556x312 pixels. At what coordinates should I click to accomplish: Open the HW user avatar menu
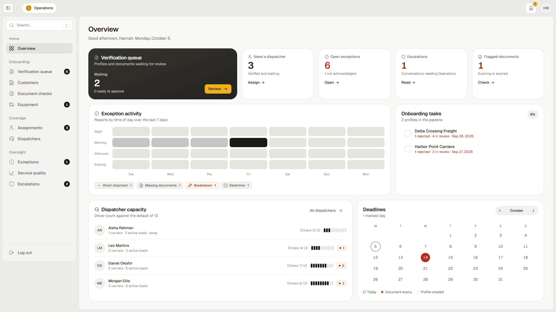point(546,8)
